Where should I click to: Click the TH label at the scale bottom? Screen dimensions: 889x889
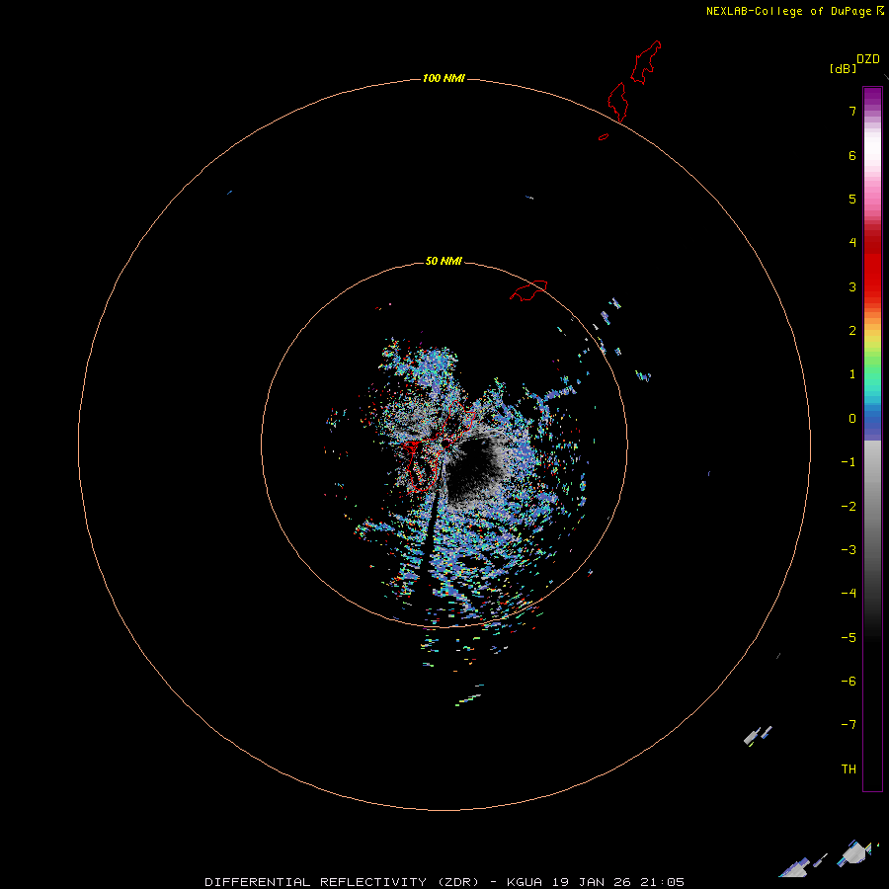click(x=849, y=768)
